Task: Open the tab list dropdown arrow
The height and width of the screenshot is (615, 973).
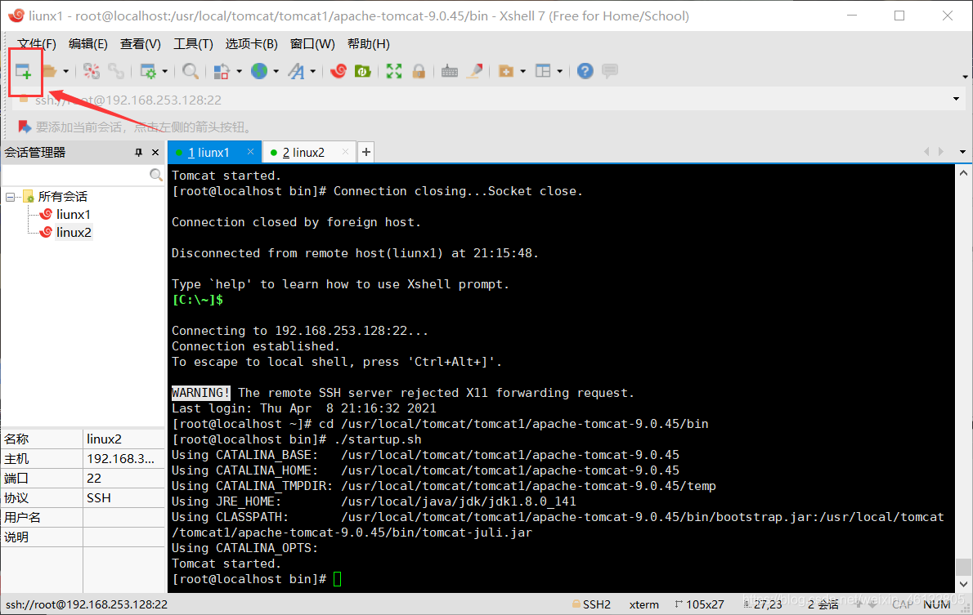Action: 962,152
